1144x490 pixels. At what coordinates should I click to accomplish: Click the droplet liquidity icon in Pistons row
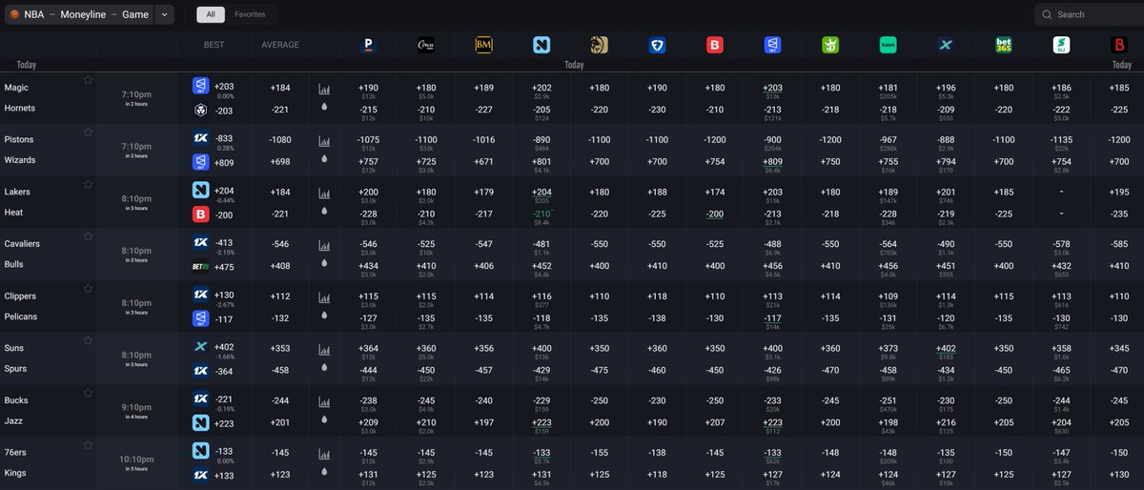324,159
